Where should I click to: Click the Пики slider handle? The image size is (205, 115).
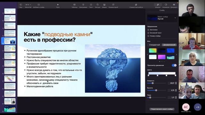click(x=150, y=97)
